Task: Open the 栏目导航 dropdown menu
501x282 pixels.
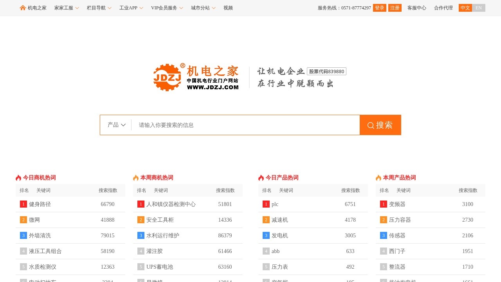Action: click(x=96, y=7)
